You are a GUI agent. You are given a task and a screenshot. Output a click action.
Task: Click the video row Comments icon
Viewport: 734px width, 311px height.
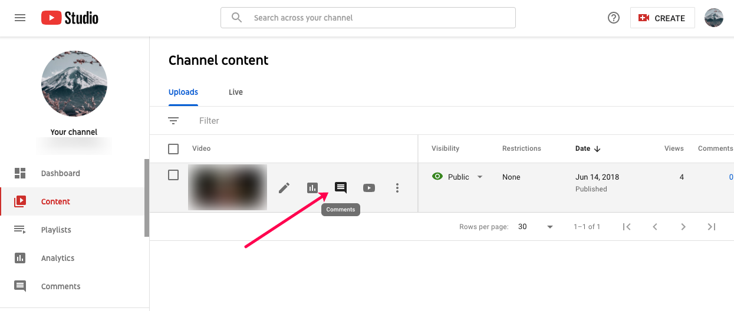(x=341, y=188)
